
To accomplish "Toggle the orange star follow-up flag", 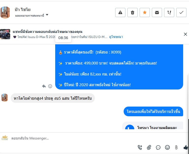I will (x=145, y=12).
